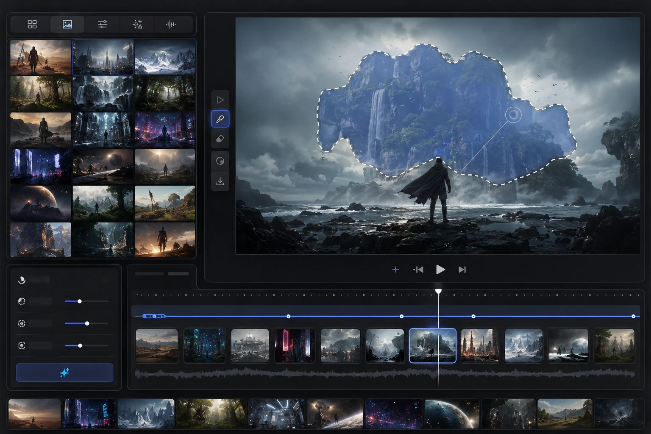
Task: Select the keyframe at the blue track's end
Action: coord(633,316)
